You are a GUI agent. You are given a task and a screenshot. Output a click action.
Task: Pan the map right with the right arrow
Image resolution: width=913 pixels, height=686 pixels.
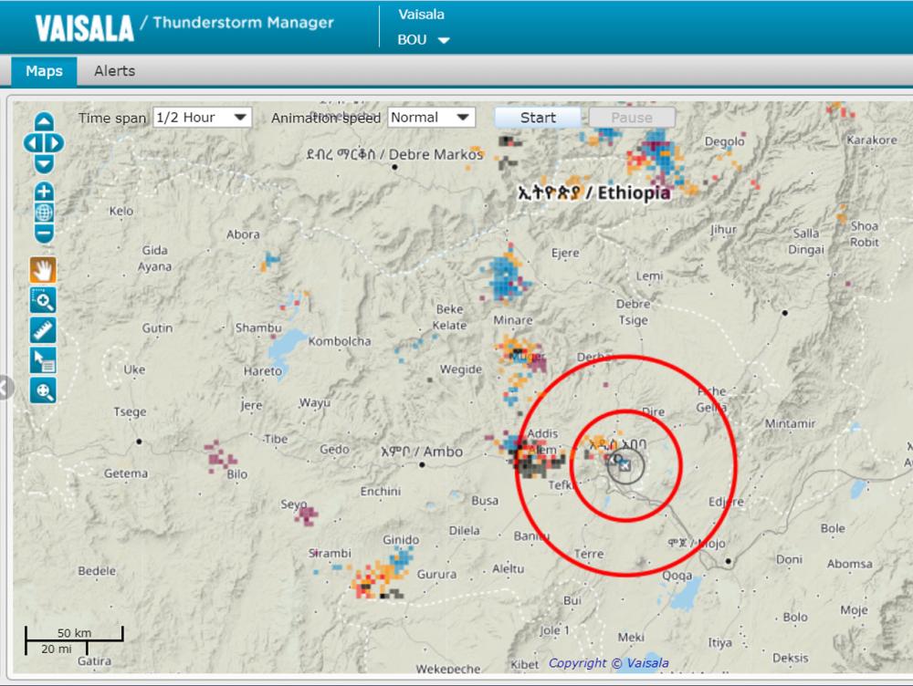coord(55,143)
